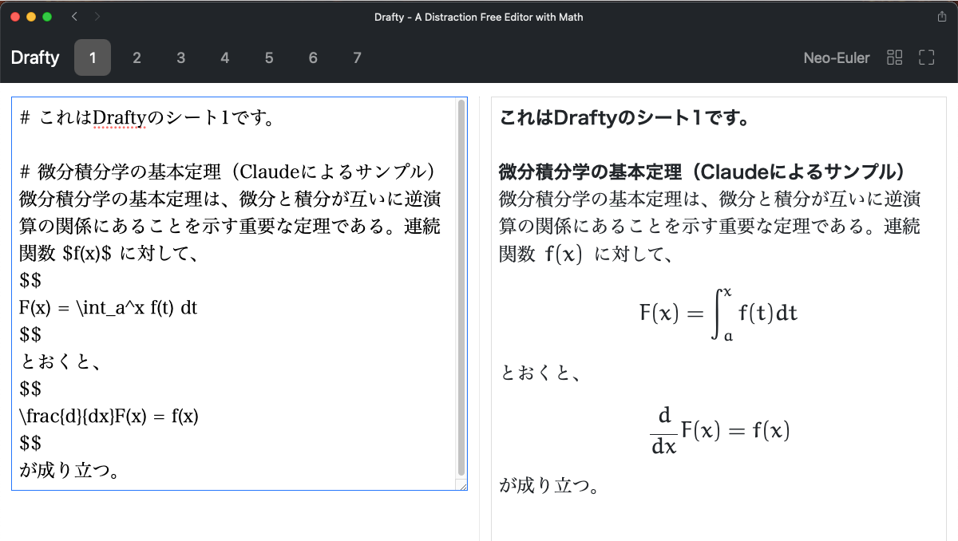Switch to sheet 4 tab
Screen dimensions: 958x541
tap(225, 57)
